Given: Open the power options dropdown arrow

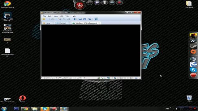Looking at the screenshot, I should [47, 19].
